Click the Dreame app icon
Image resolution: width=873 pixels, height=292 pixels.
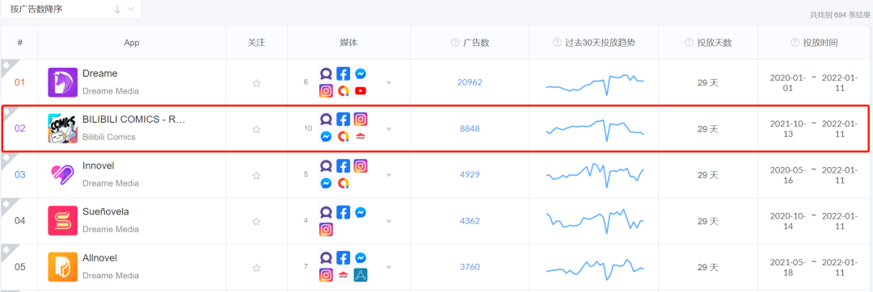point(62,82)
